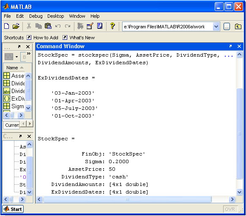Show more Workspace toolbar buttons via chevron
This screenshot has width=246, height=216.
[29, 54]
